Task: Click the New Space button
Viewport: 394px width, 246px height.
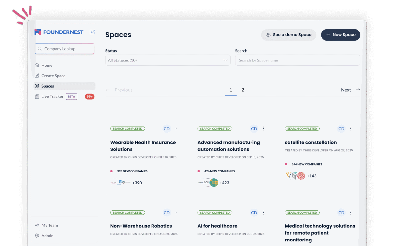Action: pos(341,35)
